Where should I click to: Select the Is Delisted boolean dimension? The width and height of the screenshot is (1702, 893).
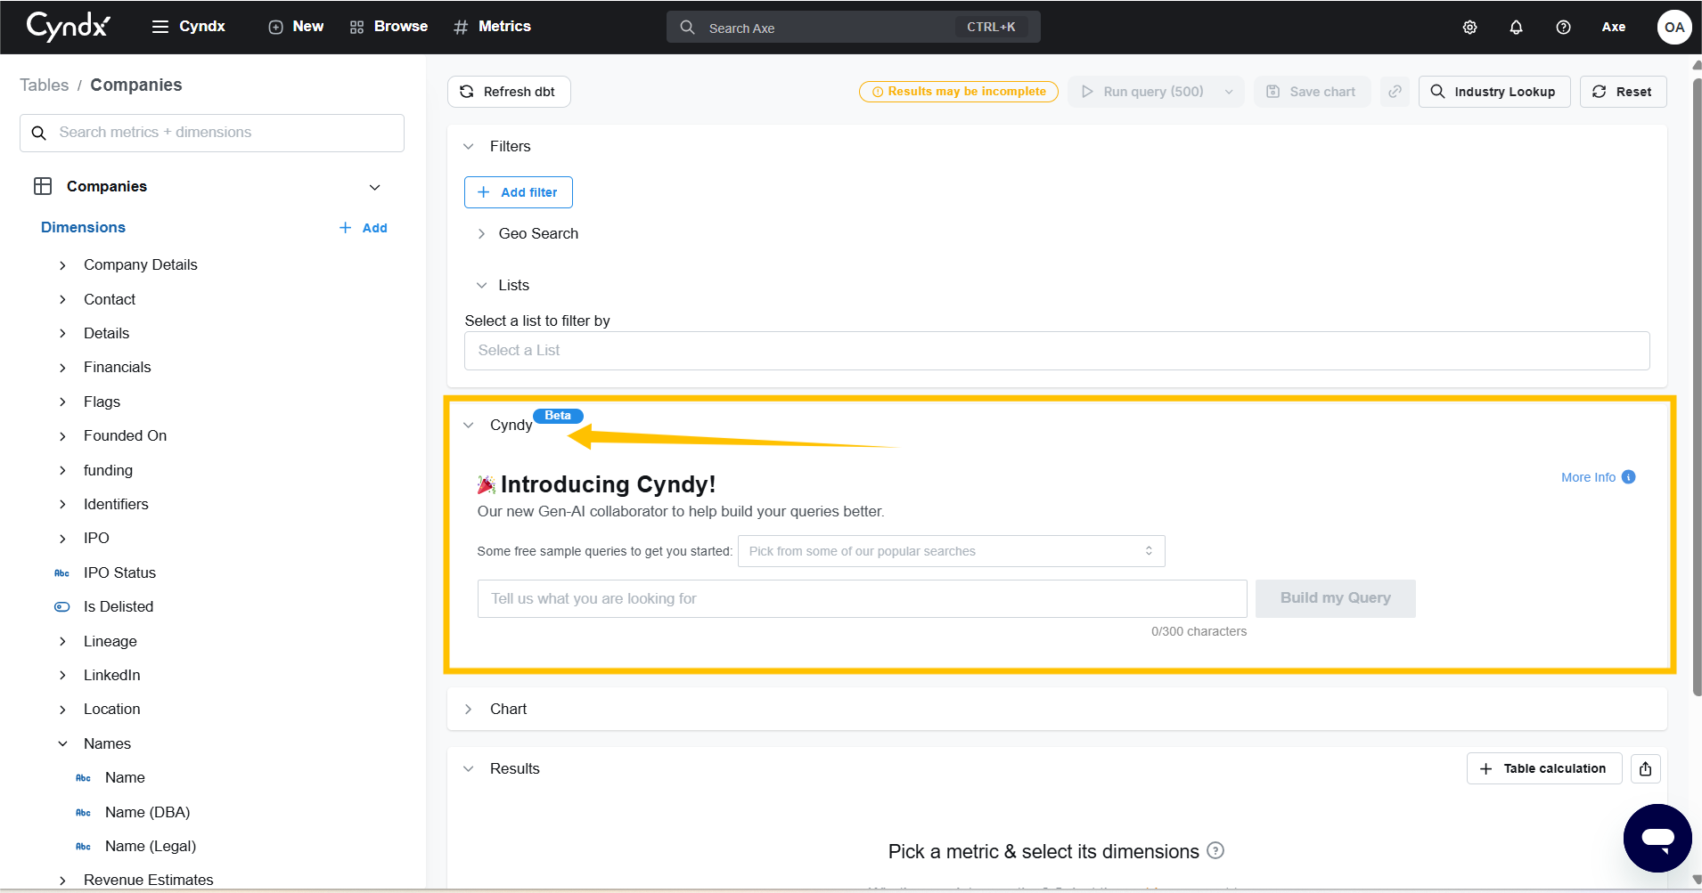coord(119,606)
